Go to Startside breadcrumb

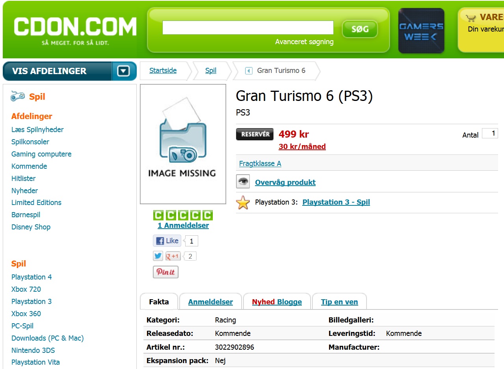(x=163, y=71)
